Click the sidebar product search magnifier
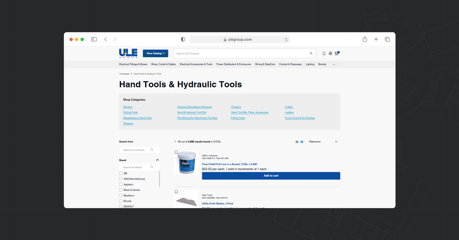The image size is (459, 240). (x=152, y=150)
